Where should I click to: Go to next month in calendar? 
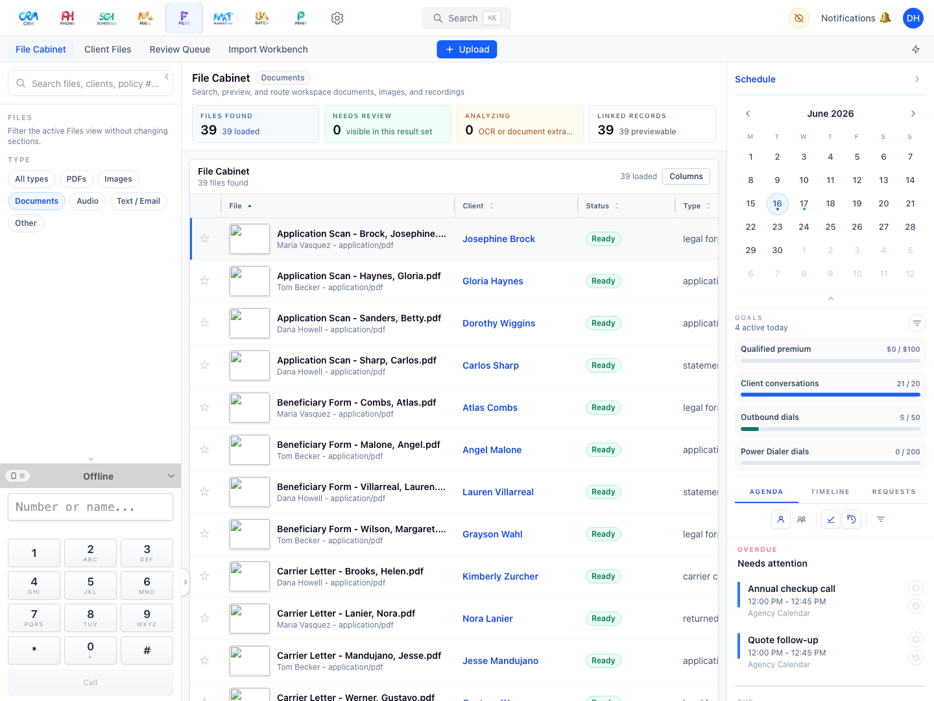click(x=913, y=114)
